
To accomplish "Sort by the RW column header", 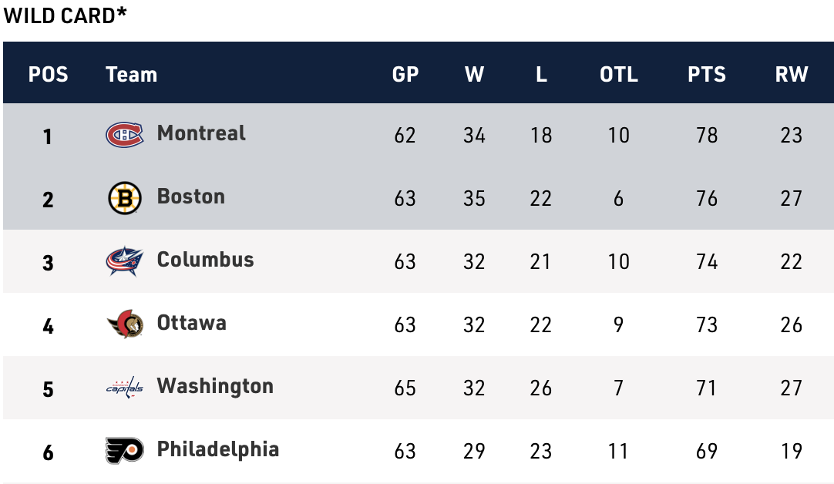I will [x=792, y=75].
